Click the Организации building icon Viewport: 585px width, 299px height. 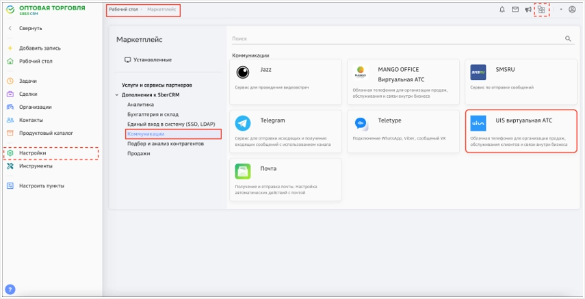[10, 107]
